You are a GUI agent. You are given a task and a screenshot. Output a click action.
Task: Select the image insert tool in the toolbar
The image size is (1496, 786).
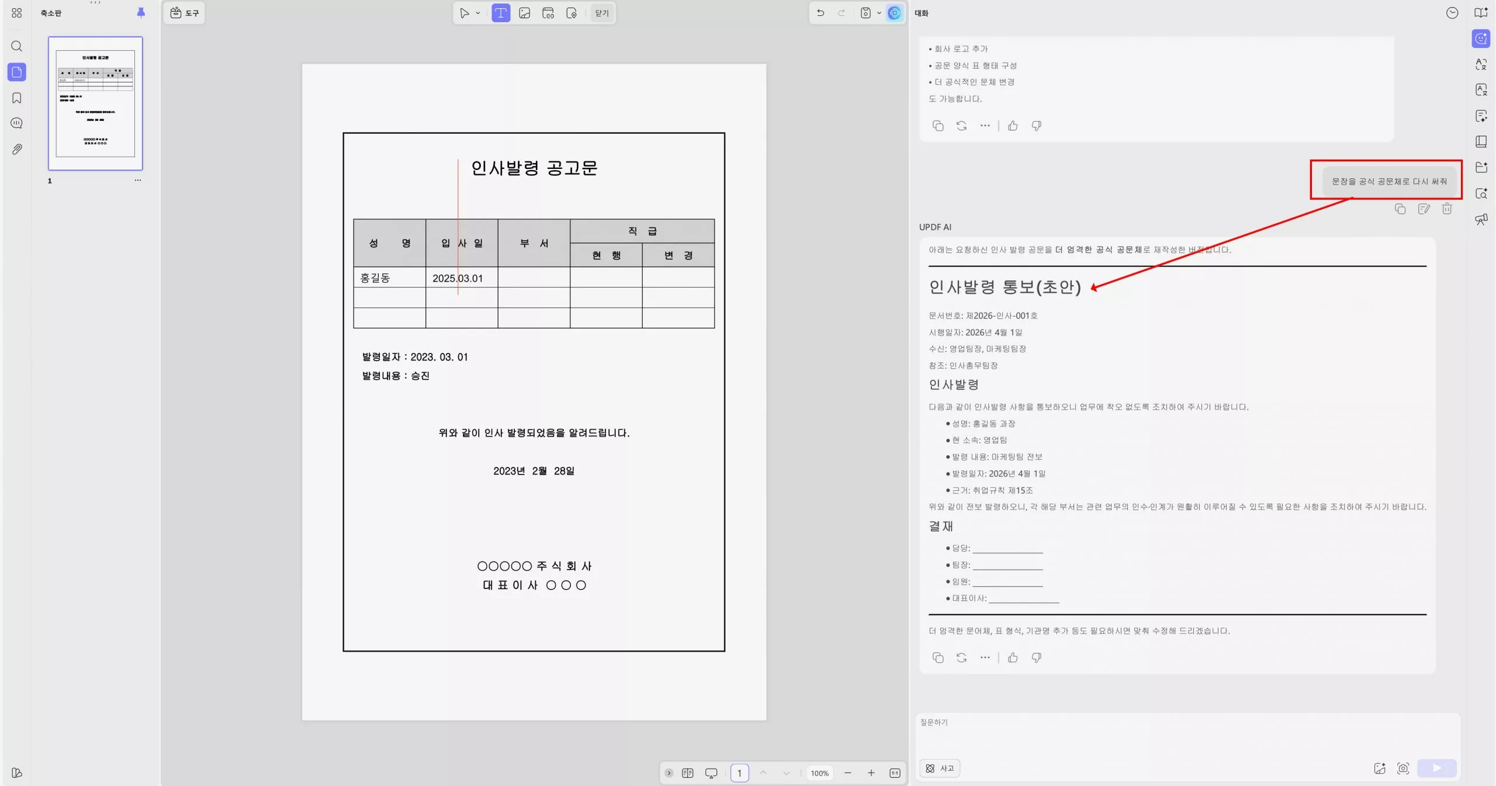(x=524, y=13)
